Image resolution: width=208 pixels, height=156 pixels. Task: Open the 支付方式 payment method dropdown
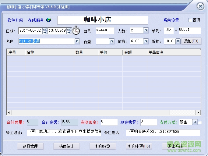point(195,122)
